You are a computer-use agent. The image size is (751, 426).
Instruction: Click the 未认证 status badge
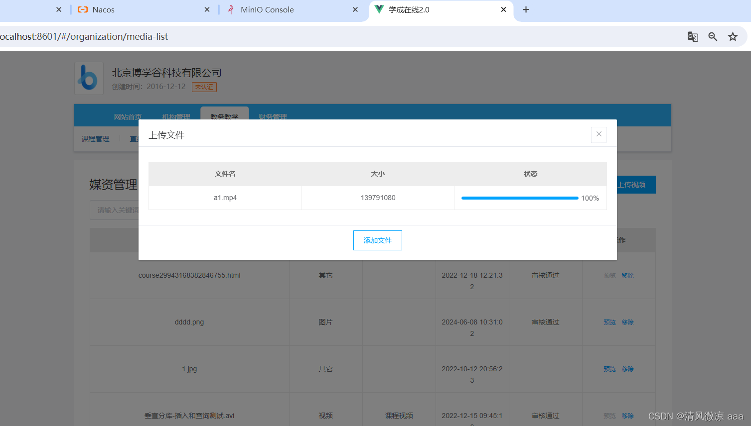click(204, 87)
